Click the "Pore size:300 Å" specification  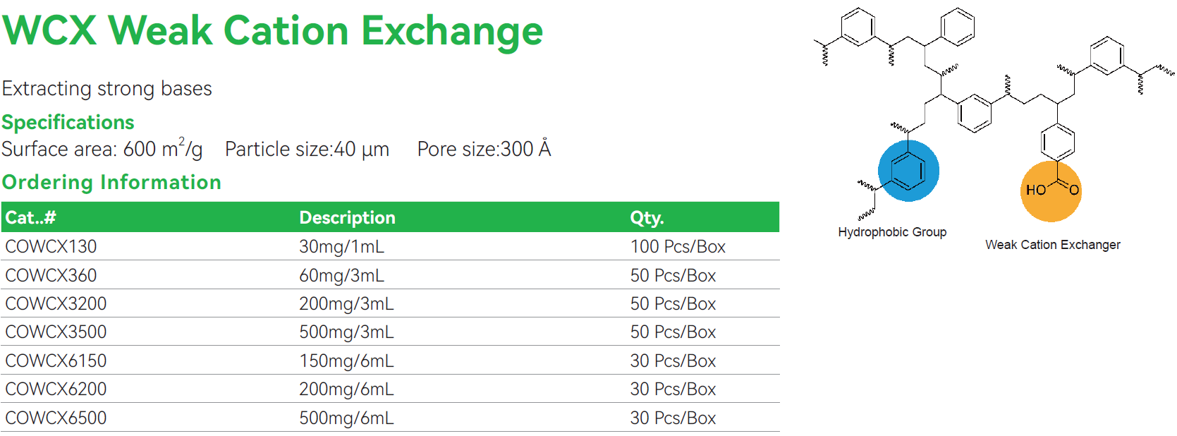tap(484, 149)
